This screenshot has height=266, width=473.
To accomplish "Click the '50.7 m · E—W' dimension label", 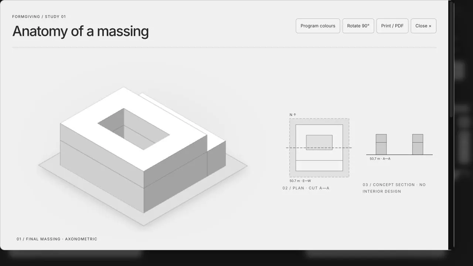I will click(300, 181).
